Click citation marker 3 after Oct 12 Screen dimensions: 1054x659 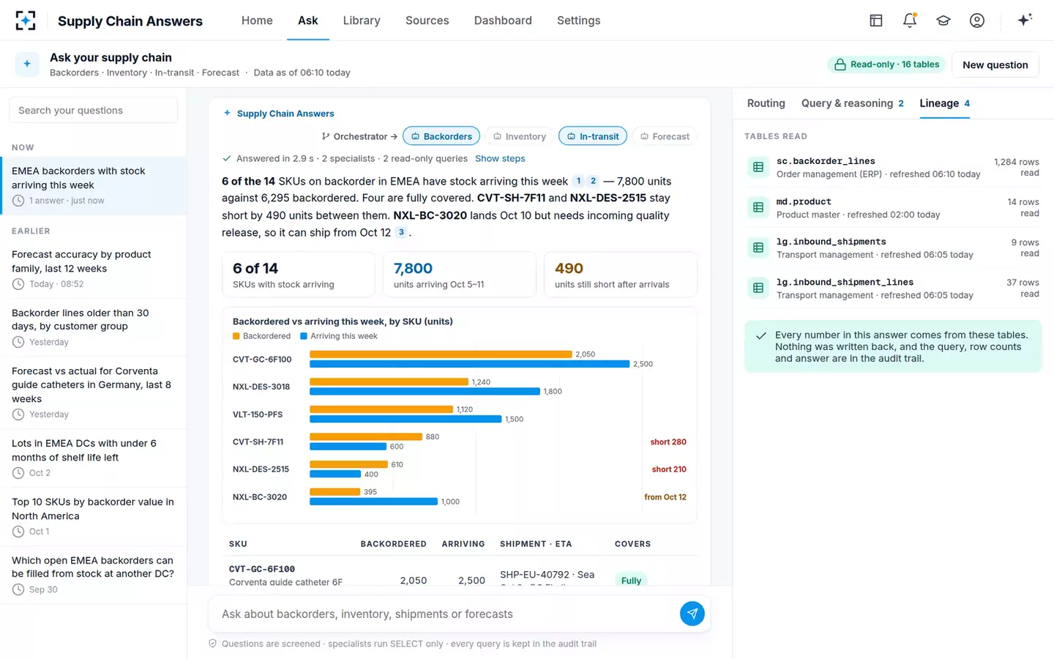click(401, 232)
